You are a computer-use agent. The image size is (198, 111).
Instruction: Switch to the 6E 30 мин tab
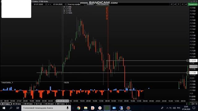[x=17, y=104]
